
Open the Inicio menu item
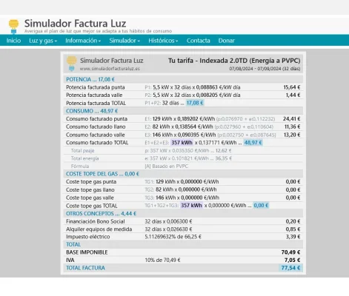13,41
